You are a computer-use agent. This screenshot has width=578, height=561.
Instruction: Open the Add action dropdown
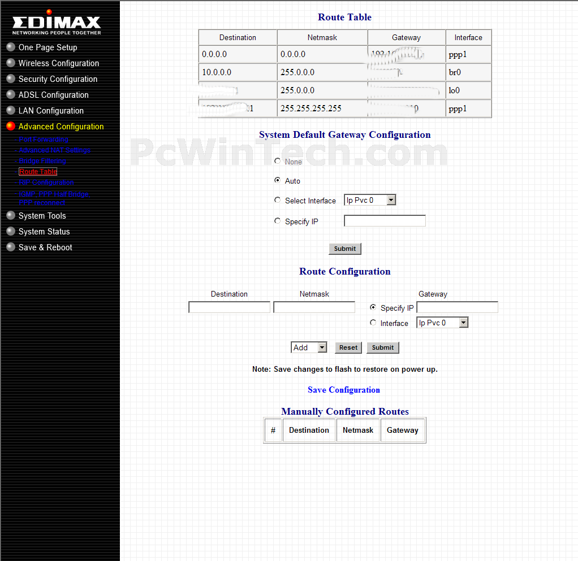(309, 347)
